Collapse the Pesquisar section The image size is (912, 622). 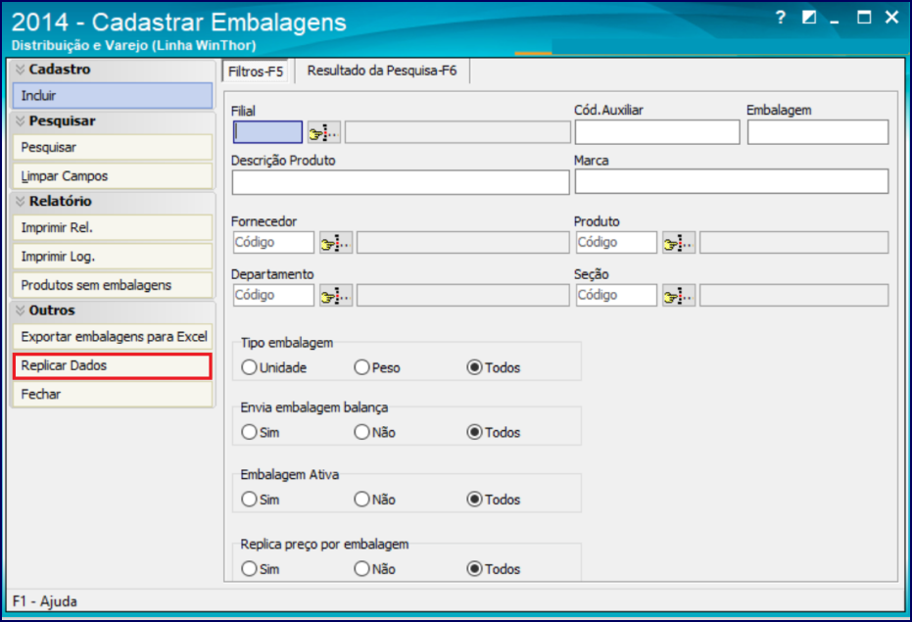pyautogui.click(x=21, y=121)
